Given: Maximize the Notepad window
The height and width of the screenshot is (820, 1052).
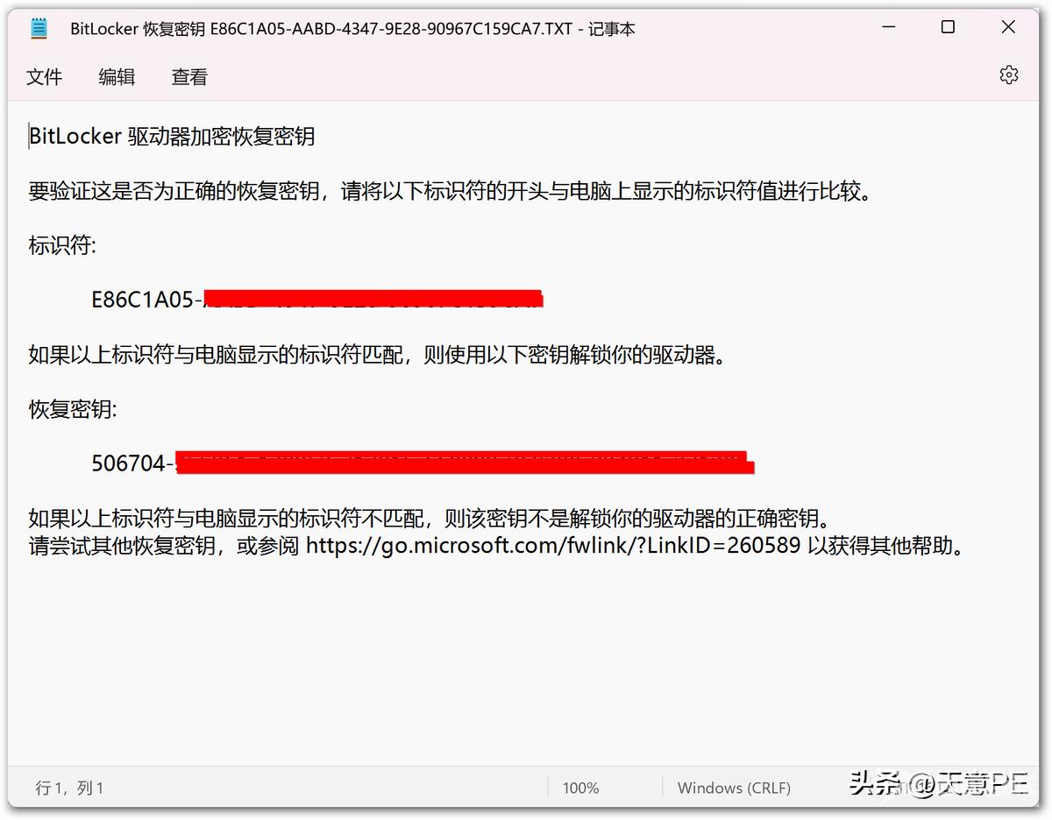Looking at the screenshot, I should click(x=948, y=28).
